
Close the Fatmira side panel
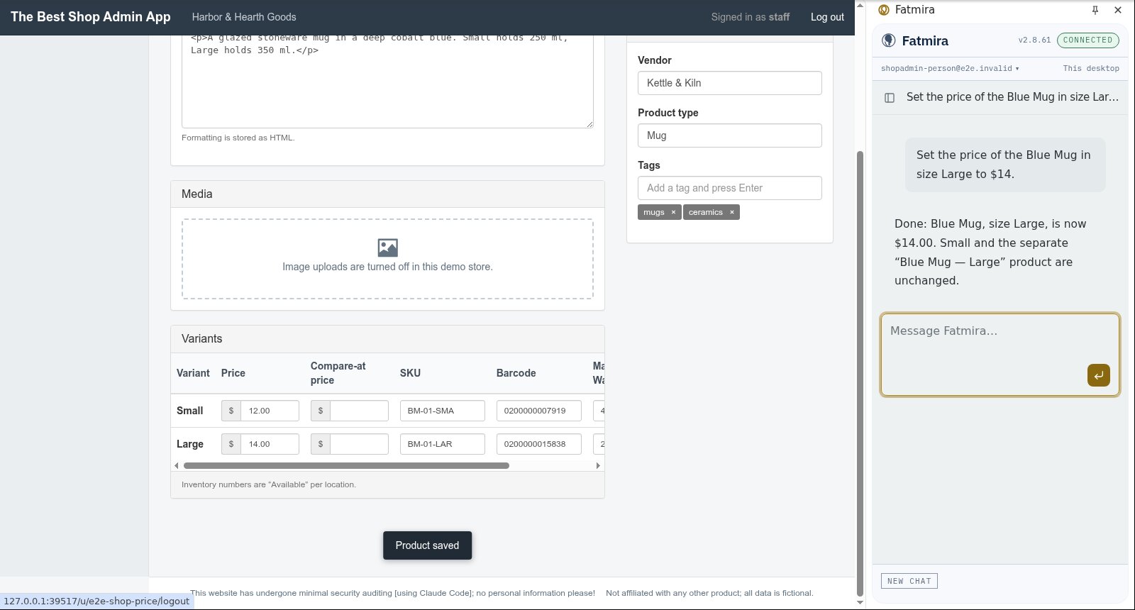1118,10
